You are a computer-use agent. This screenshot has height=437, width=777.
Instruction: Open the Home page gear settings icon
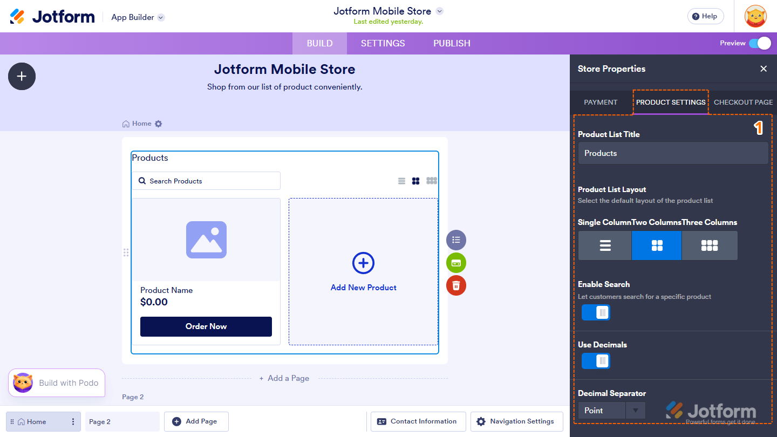click(x=158, y=124)
